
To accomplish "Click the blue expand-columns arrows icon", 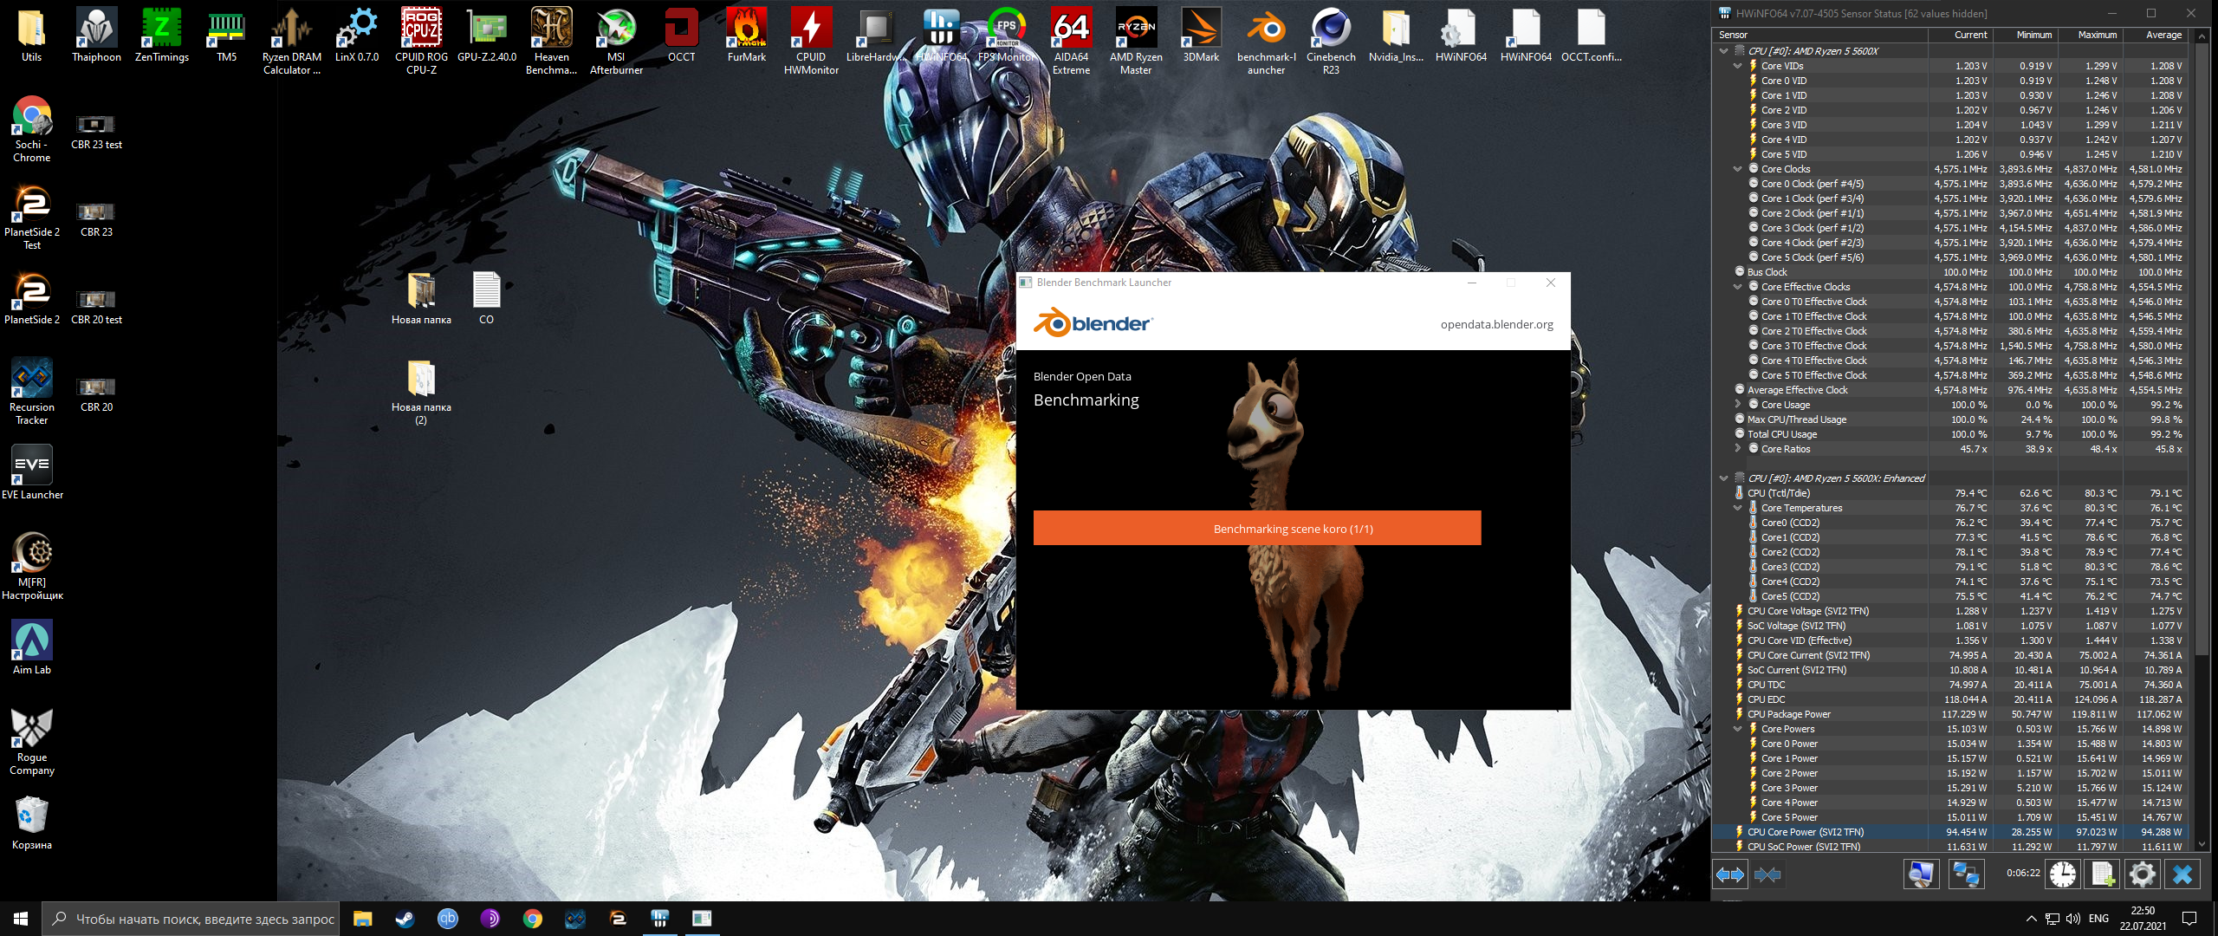I will [x=1730, y=874].
